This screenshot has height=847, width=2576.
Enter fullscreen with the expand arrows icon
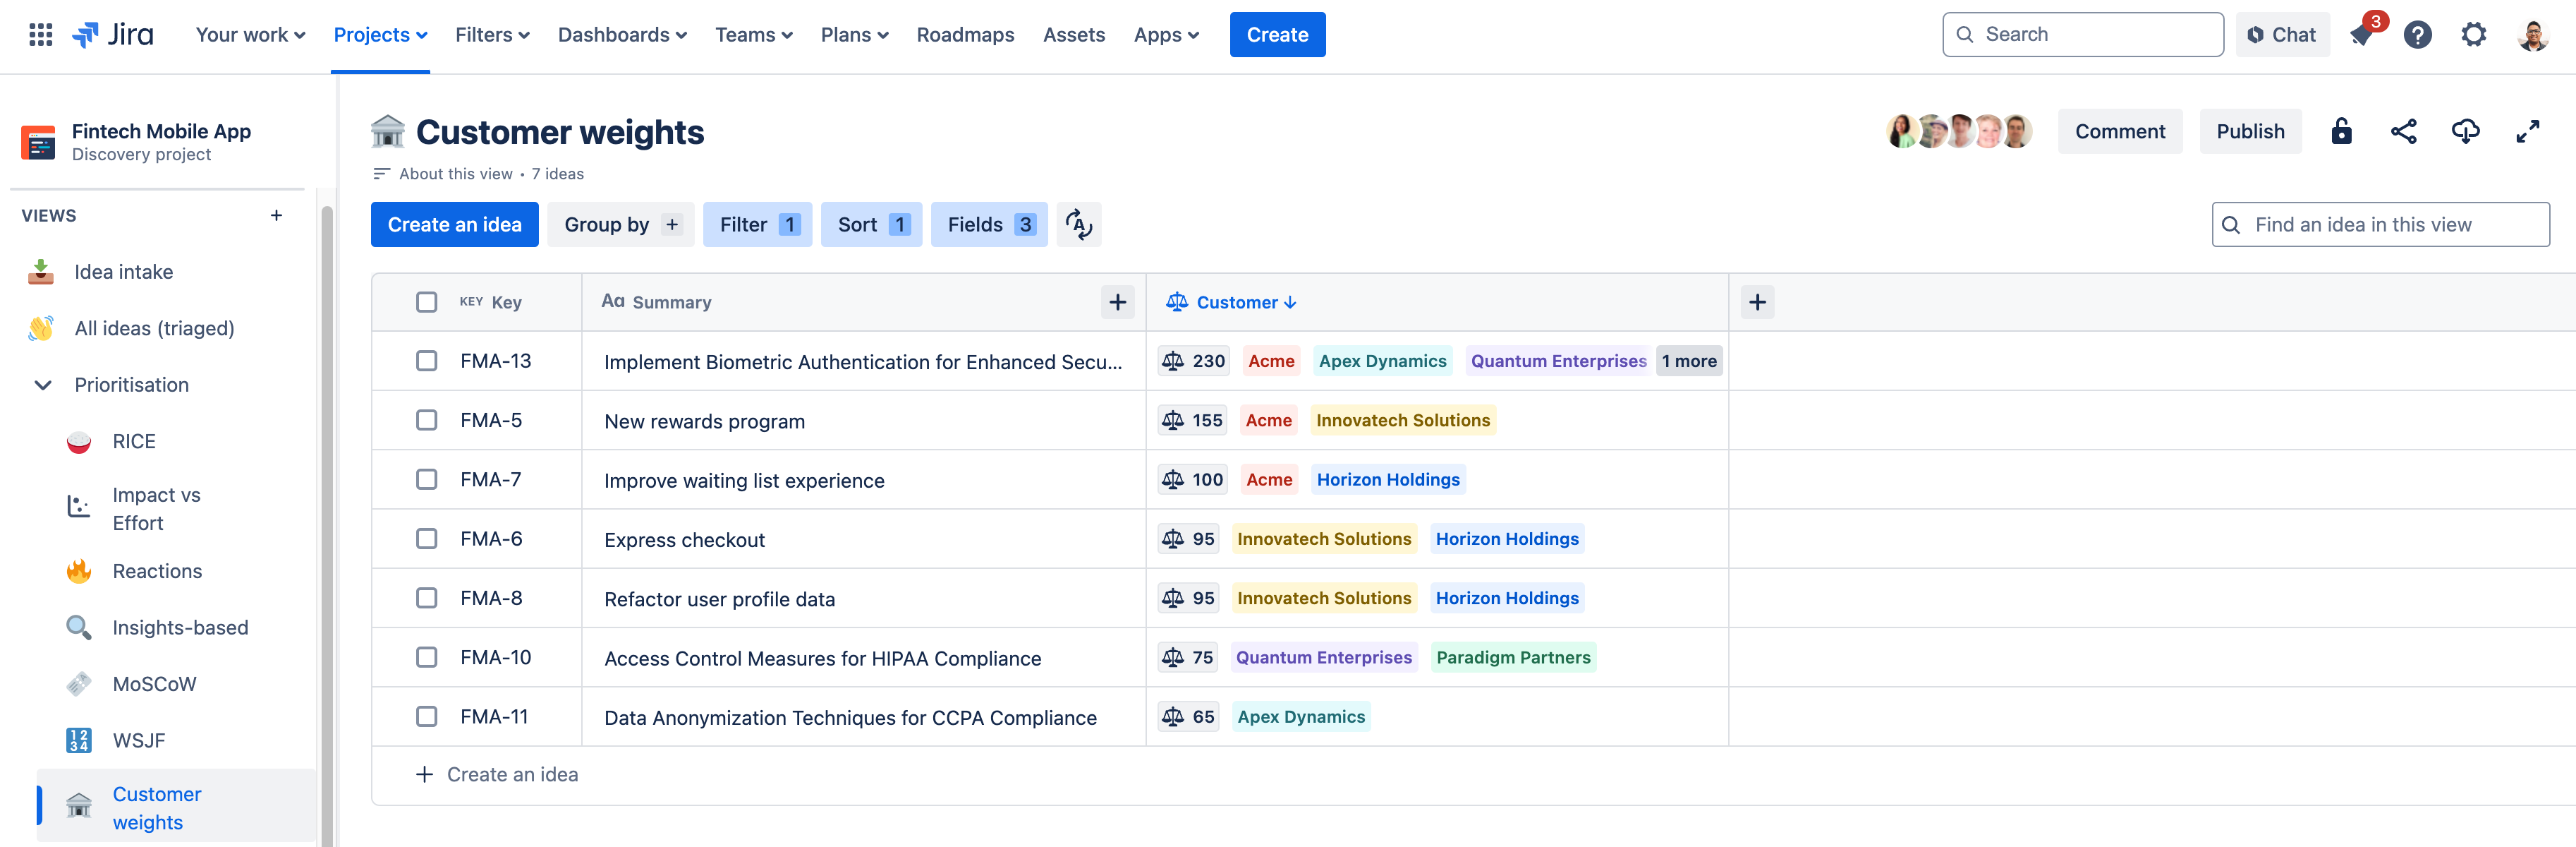[2527, 131]
